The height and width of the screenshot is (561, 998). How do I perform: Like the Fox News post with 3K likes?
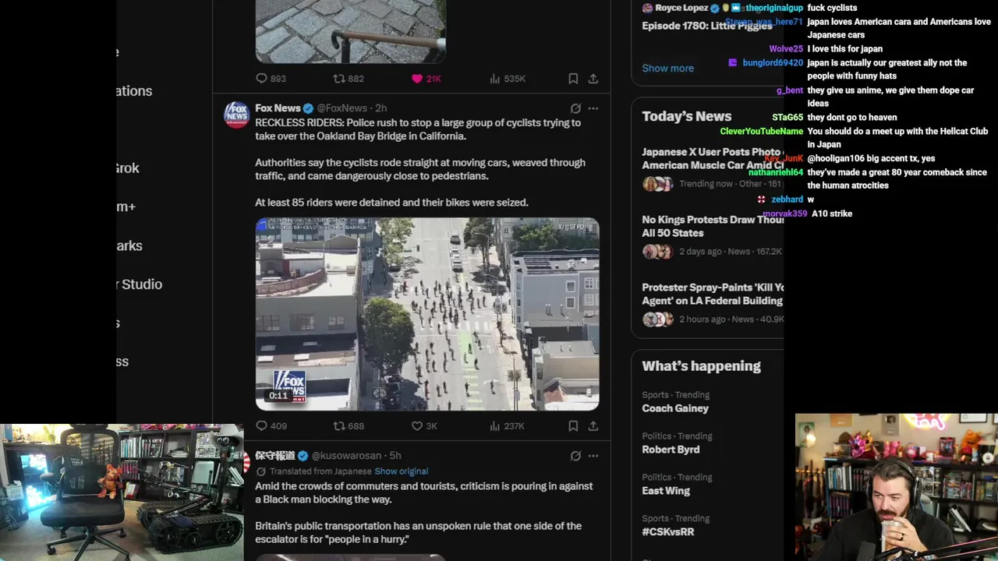coord(424,426)
